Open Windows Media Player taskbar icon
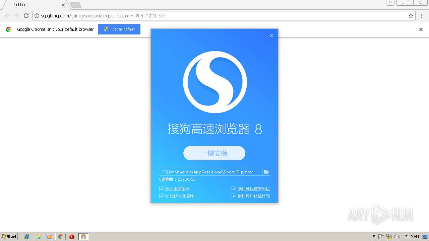The height and width of the screenshot is (241, 429). click(49, 237)
